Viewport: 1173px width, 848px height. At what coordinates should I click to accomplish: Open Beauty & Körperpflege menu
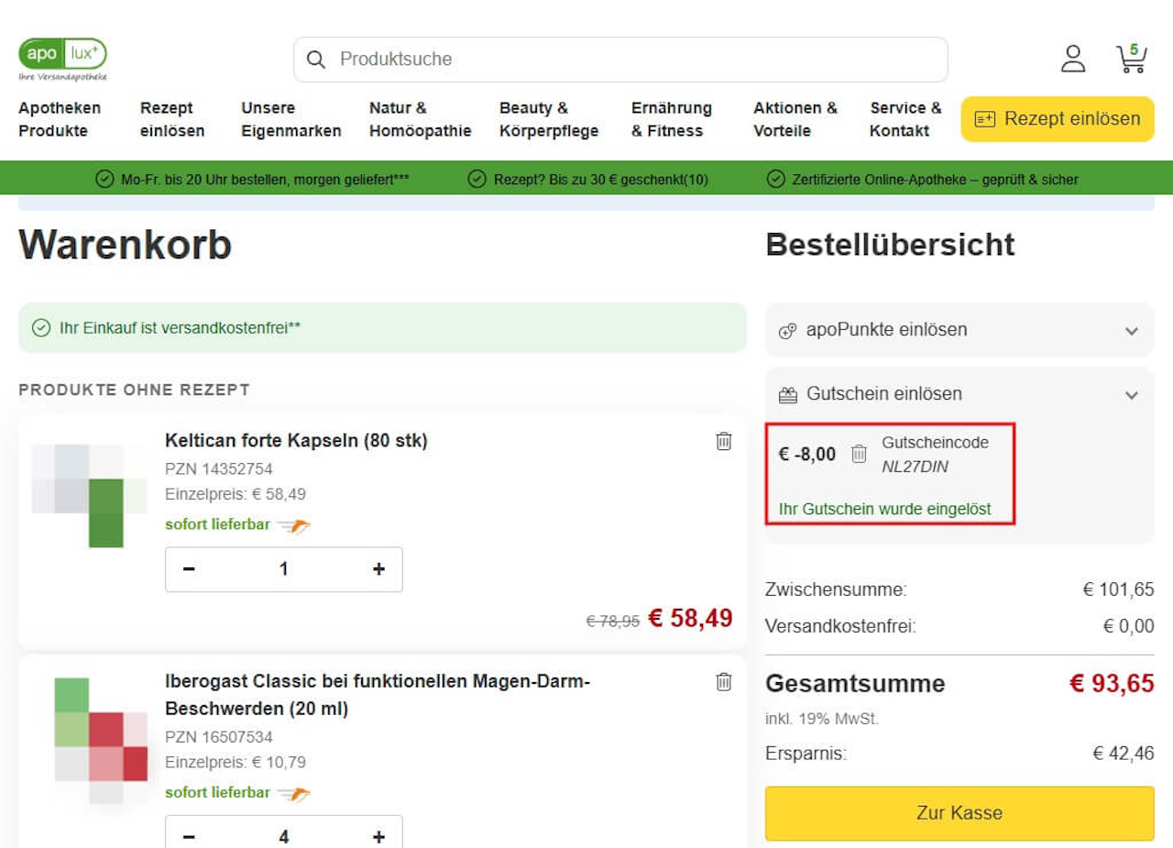(x=549, y=119)
